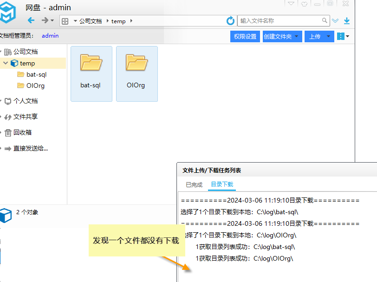Click the double-chevron advanced search icon
377x282 pixels.
tap(335, 21)
